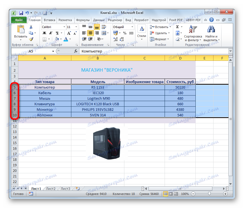Screen dimensions: 244x208
Task: Click Increase Indent icon
Action: tap(90, 39)
